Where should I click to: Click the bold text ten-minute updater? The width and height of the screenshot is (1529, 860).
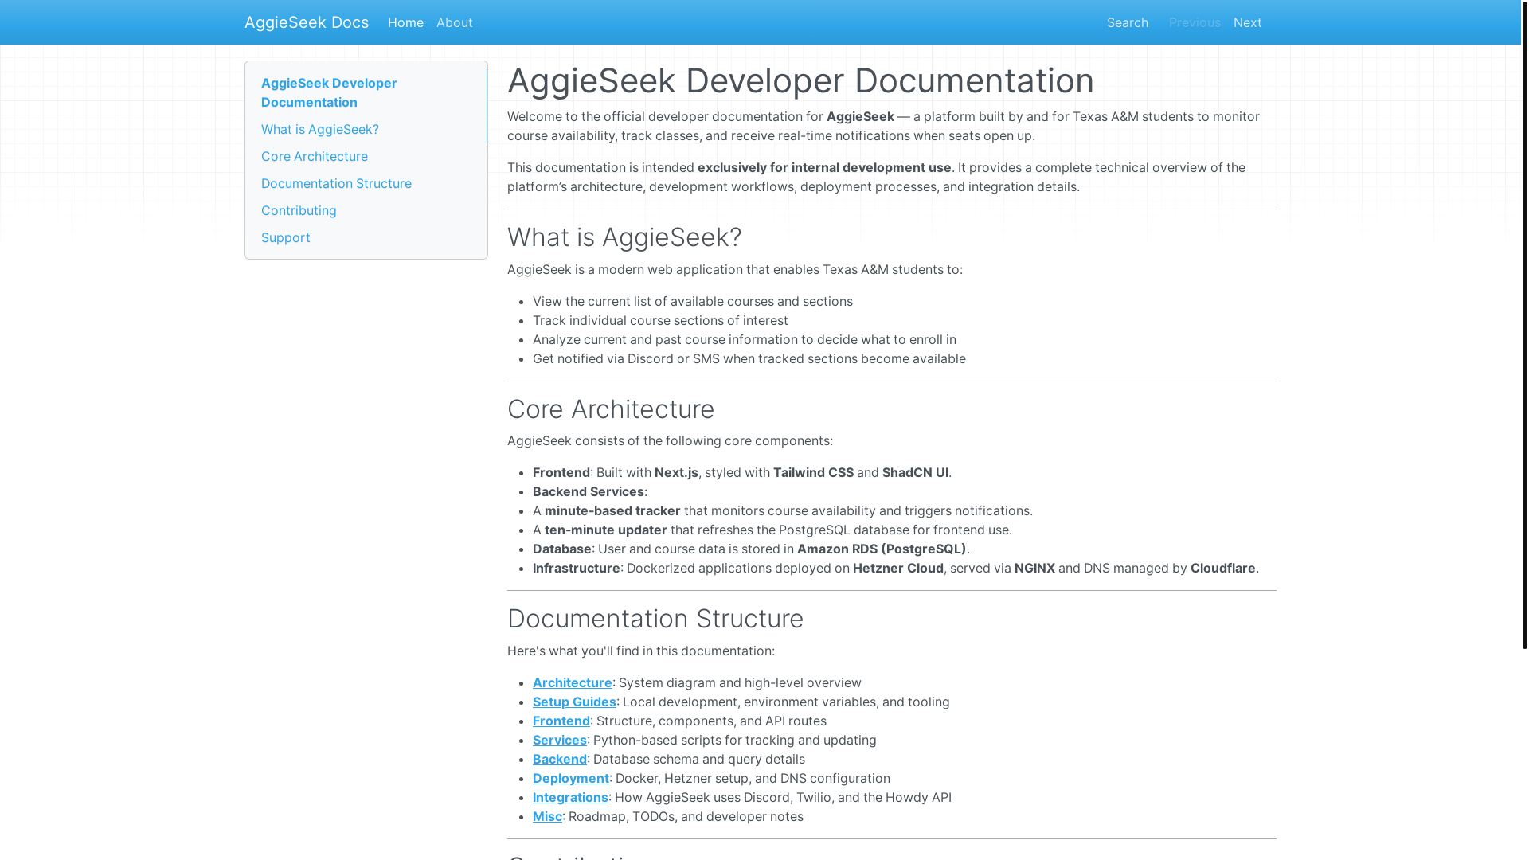pyautogui.click(x=606, y=530)
